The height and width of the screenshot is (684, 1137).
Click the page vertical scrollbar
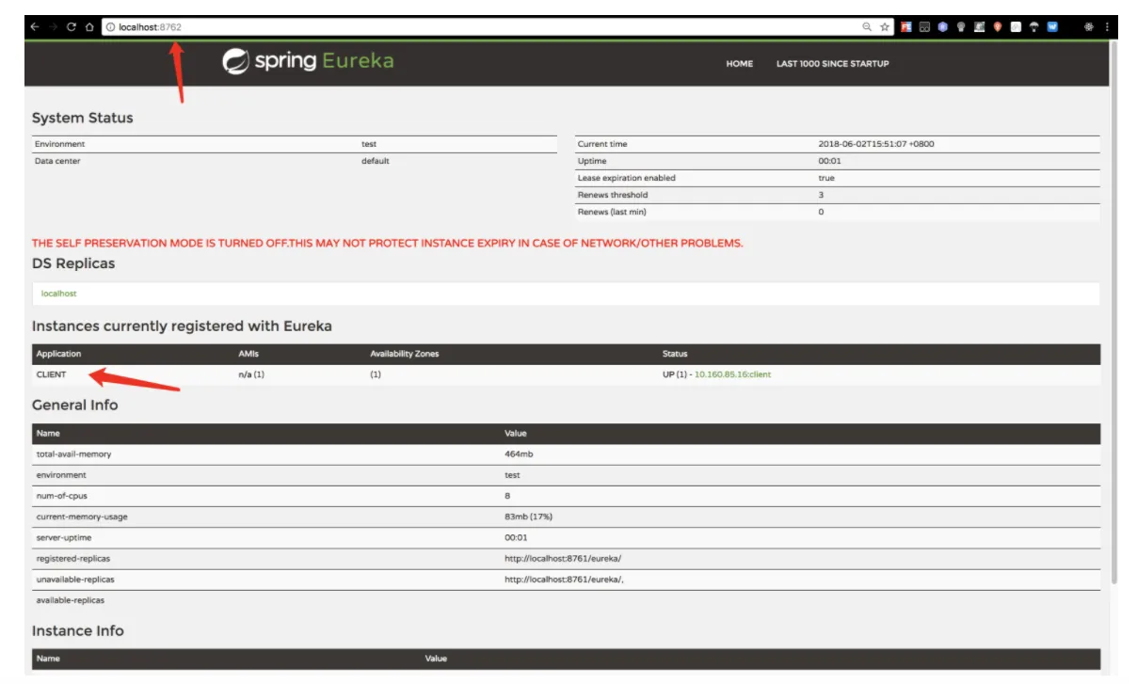1115,310
